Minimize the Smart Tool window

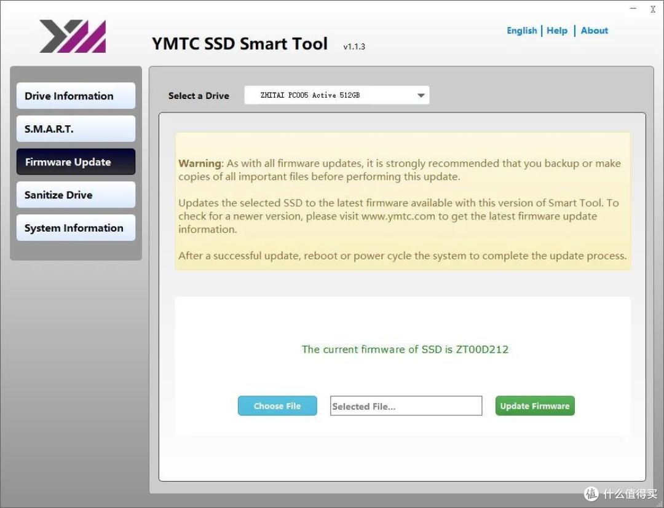633,9
